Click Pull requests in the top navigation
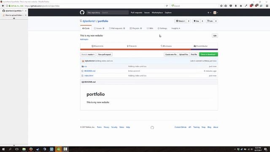 136,13
